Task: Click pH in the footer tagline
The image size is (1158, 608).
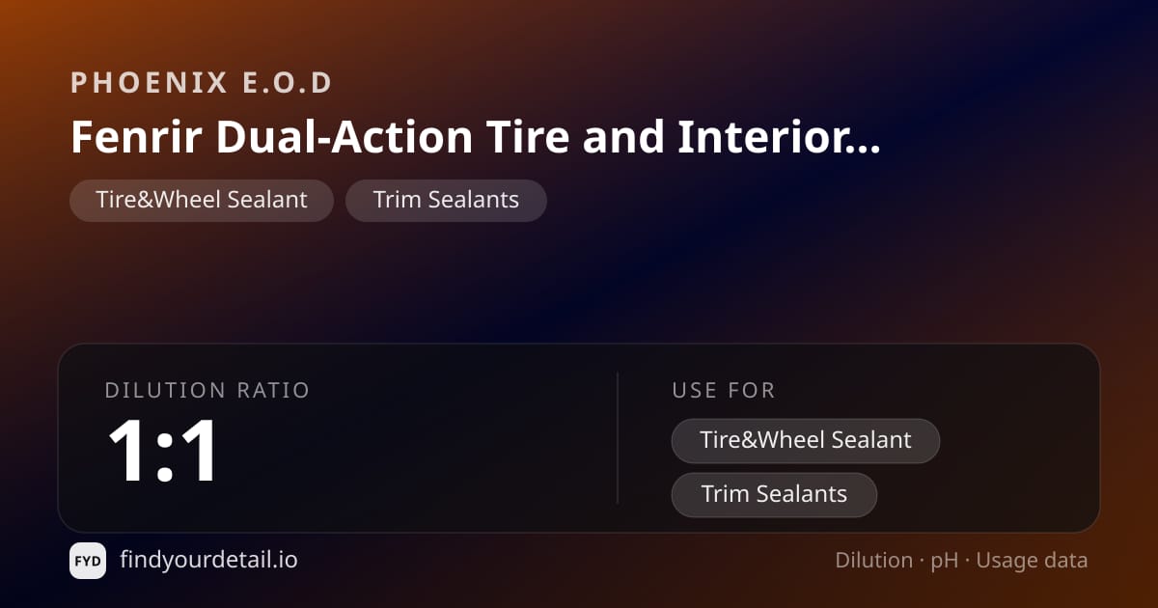Action: coord(945,562)
